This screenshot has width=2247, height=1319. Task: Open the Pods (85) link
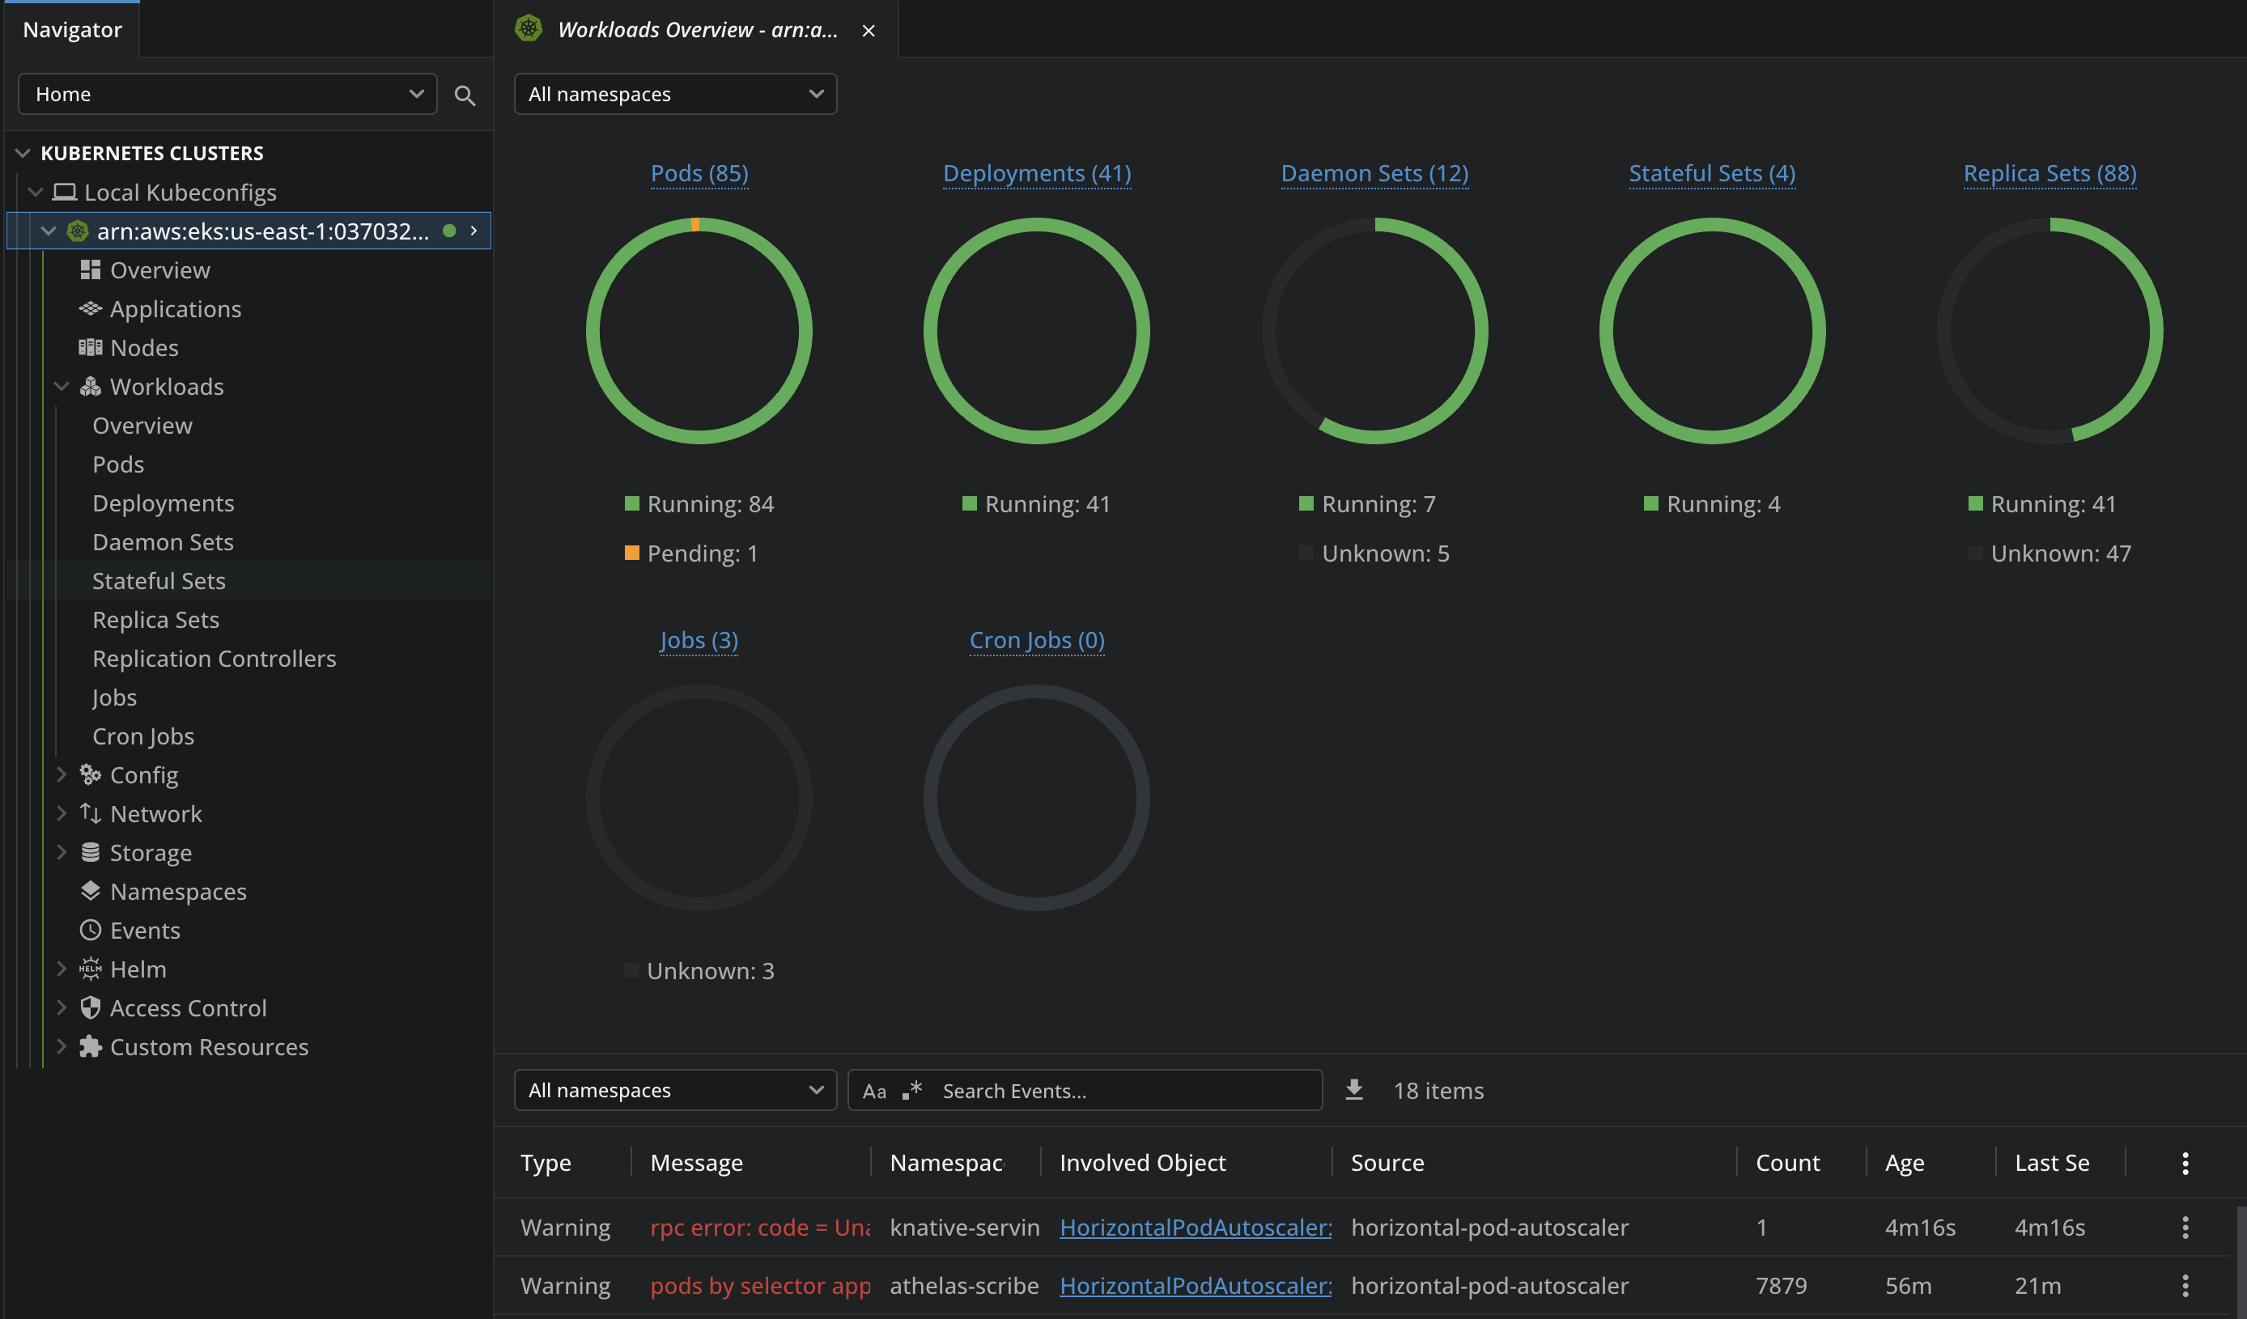699,173
